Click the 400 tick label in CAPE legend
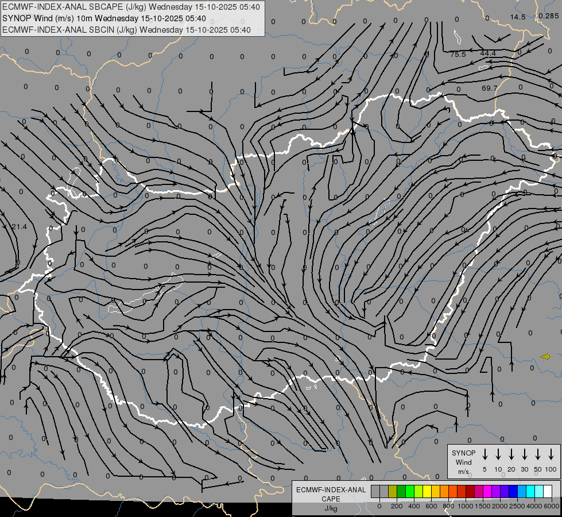 point(414,506)
